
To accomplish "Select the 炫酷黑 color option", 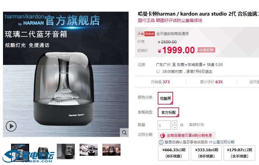I will pyautogui.click(x=165, y=98).
